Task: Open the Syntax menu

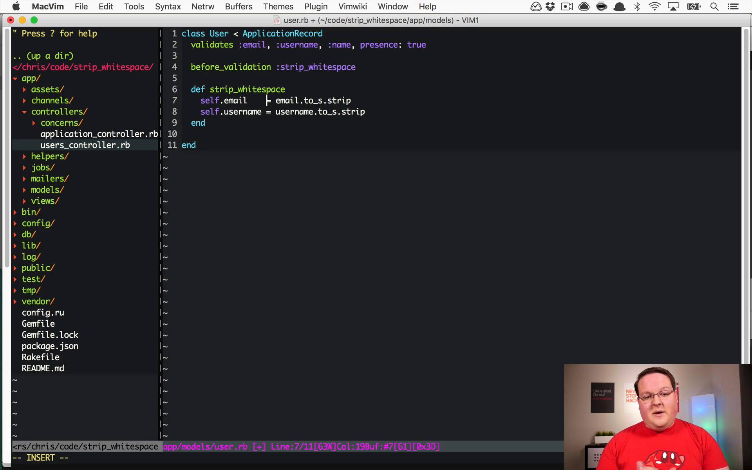Action: (x=168, y=6)
